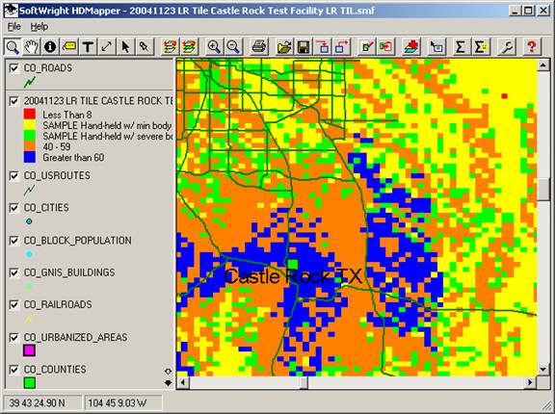Click the printer icon in toolbar
Screen dimensions: 555x414
pyautogui.click(x=259, y=46)
